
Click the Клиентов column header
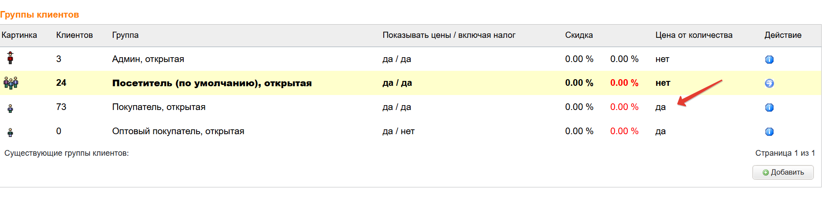(74, 35)
